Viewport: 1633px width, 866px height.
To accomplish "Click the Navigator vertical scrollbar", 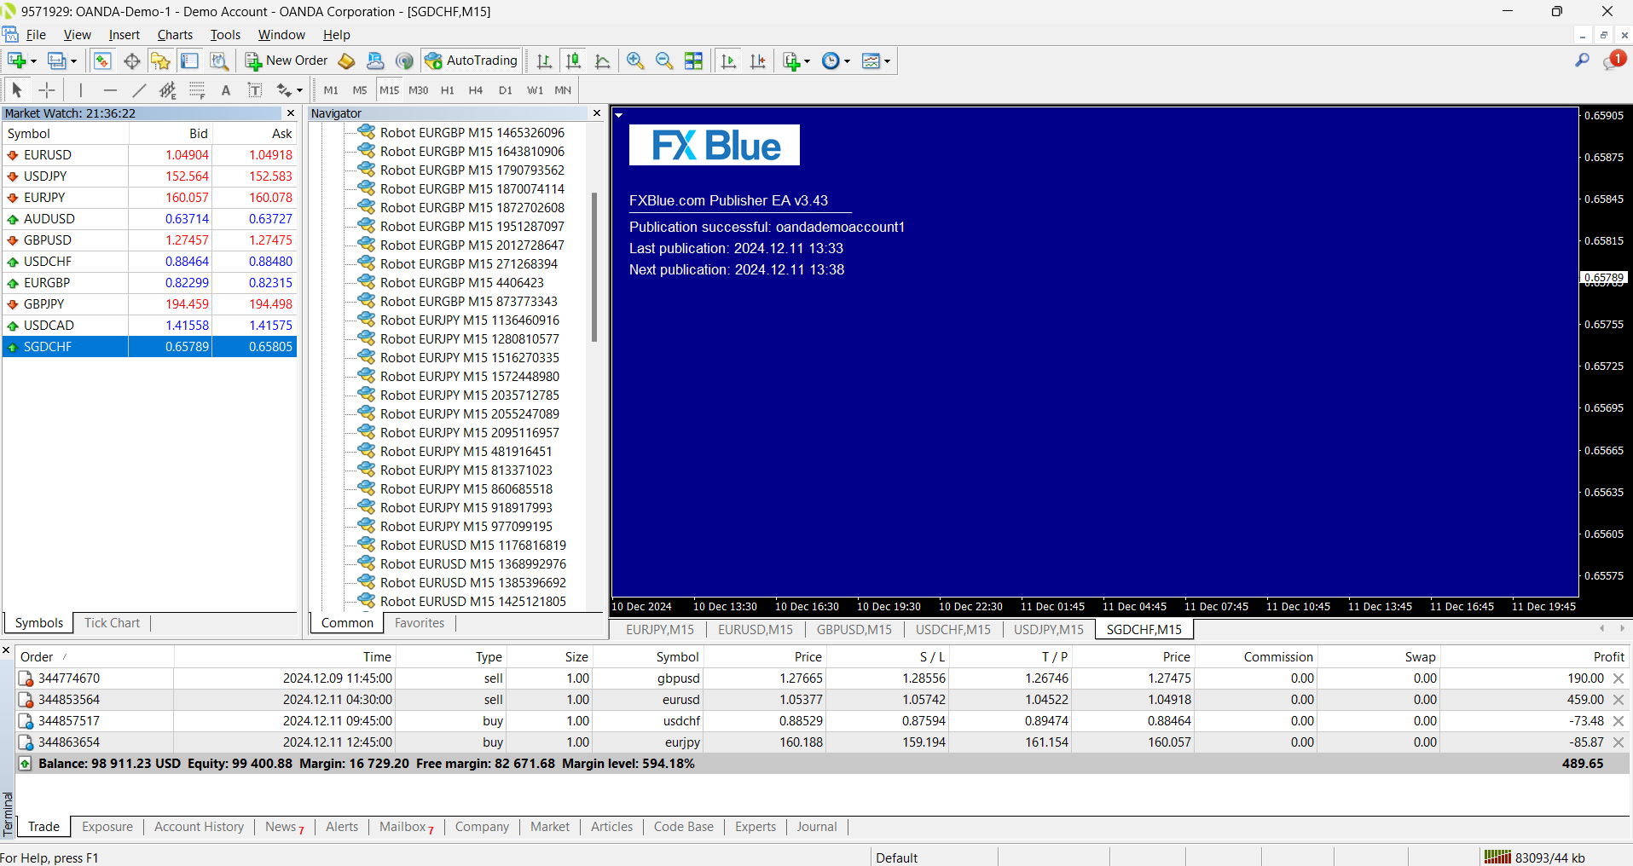I will pyautogui.click(x=594, y=266).
